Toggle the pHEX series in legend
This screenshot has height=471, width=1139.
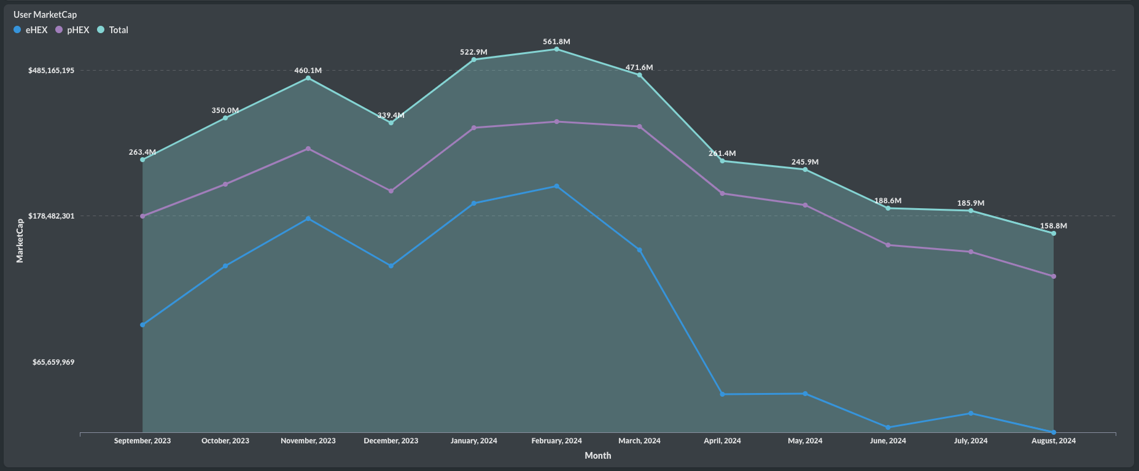(x=72, y=29)
